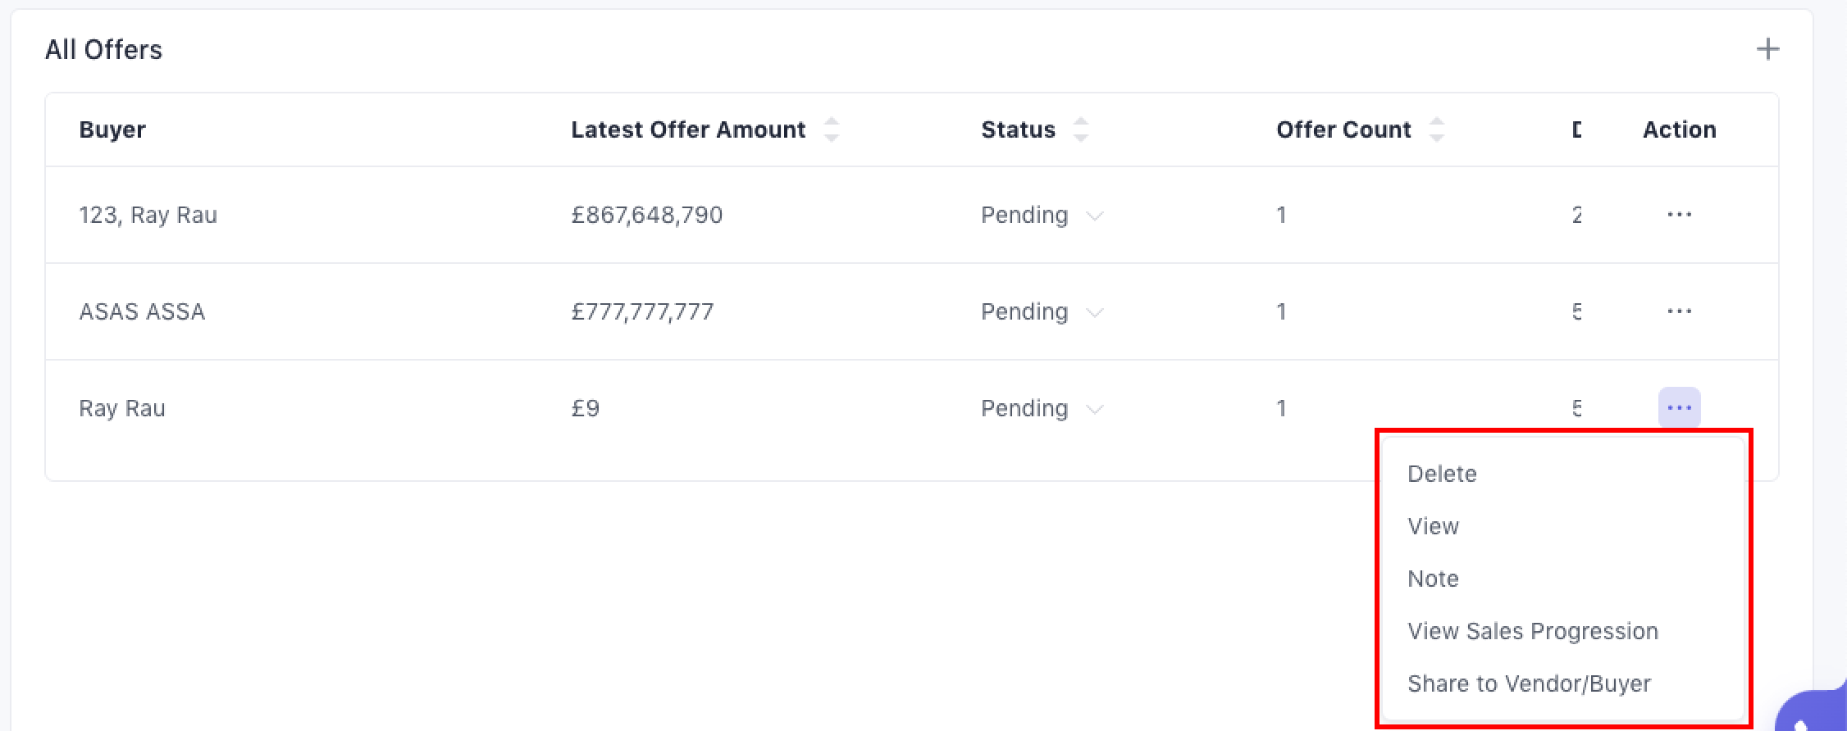
Task: Click highlighted ellipsis for Ray Rau row
Action: click(x=1679, y=408)
